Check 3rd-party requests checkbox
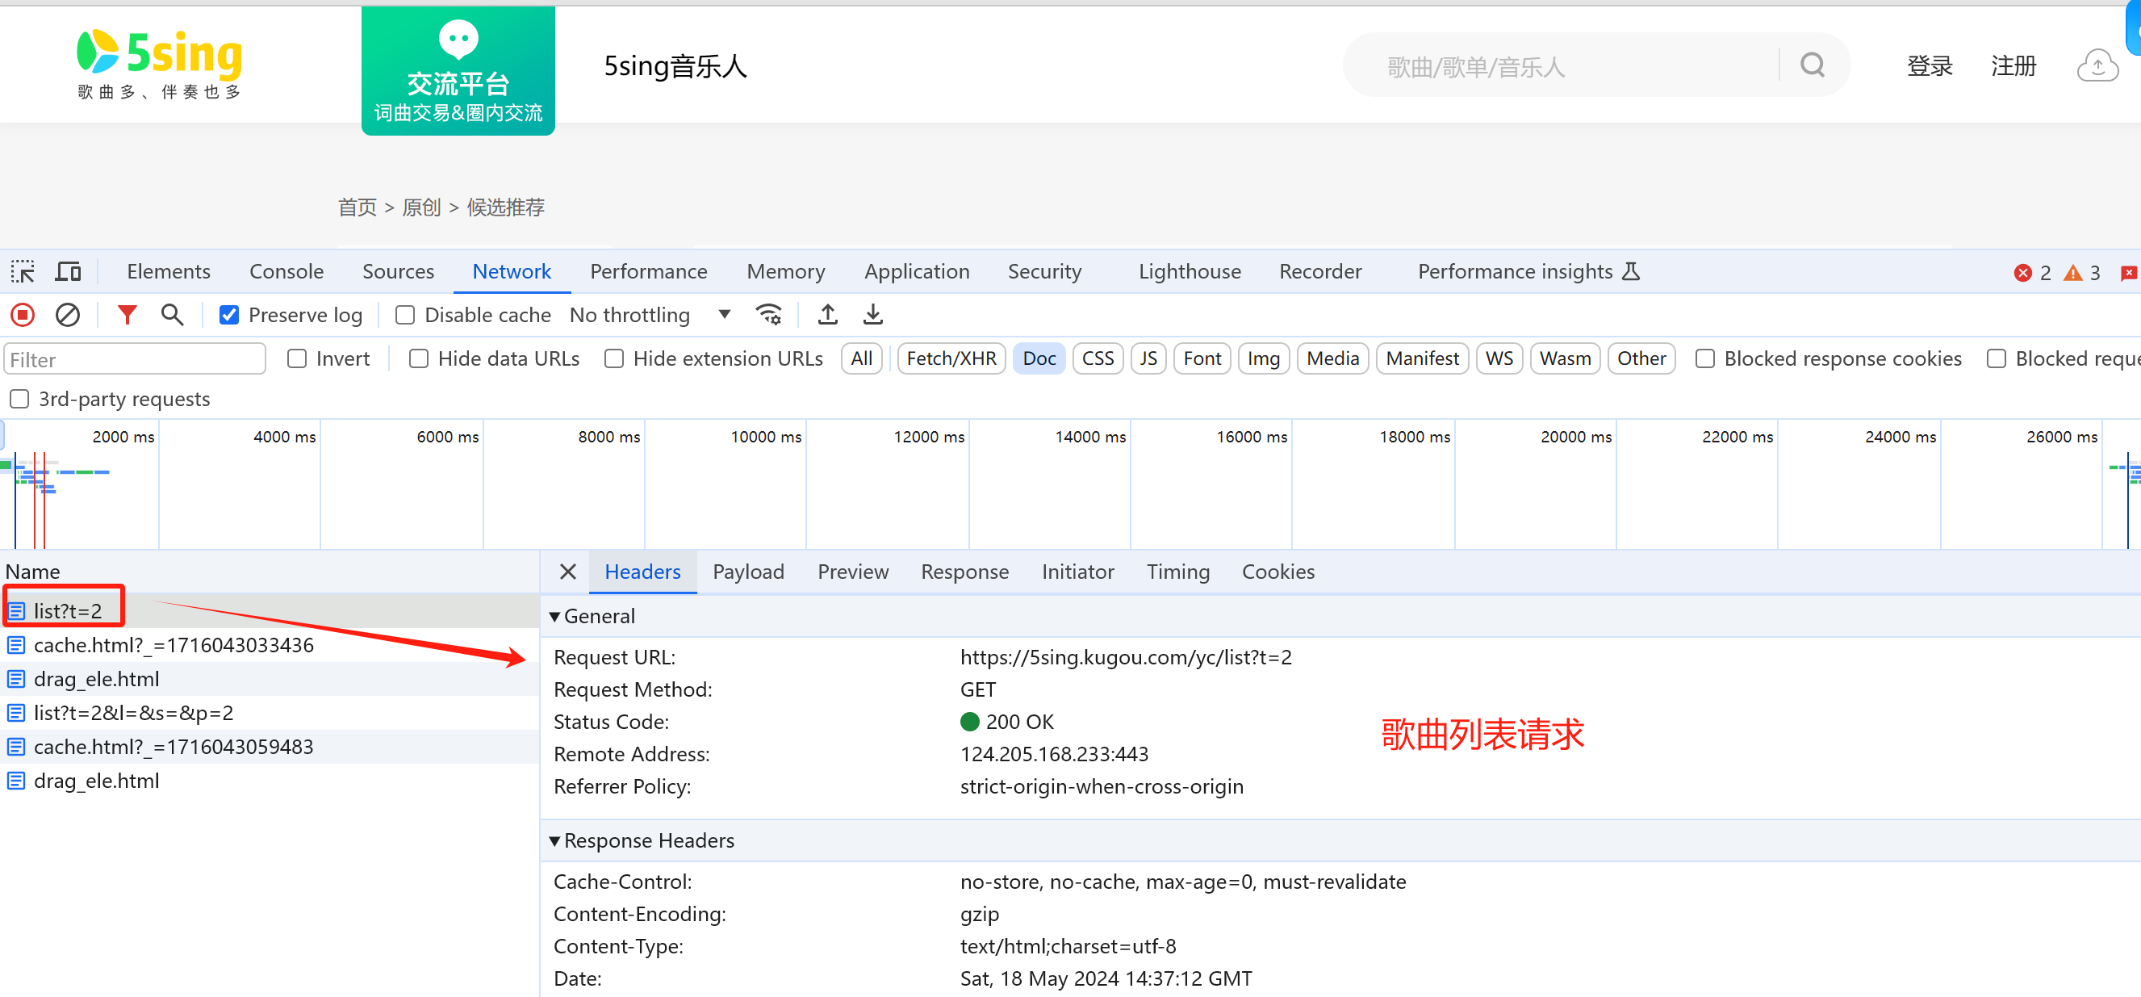The height and width of the screenshot is (997, 2141). click(19, 399)
